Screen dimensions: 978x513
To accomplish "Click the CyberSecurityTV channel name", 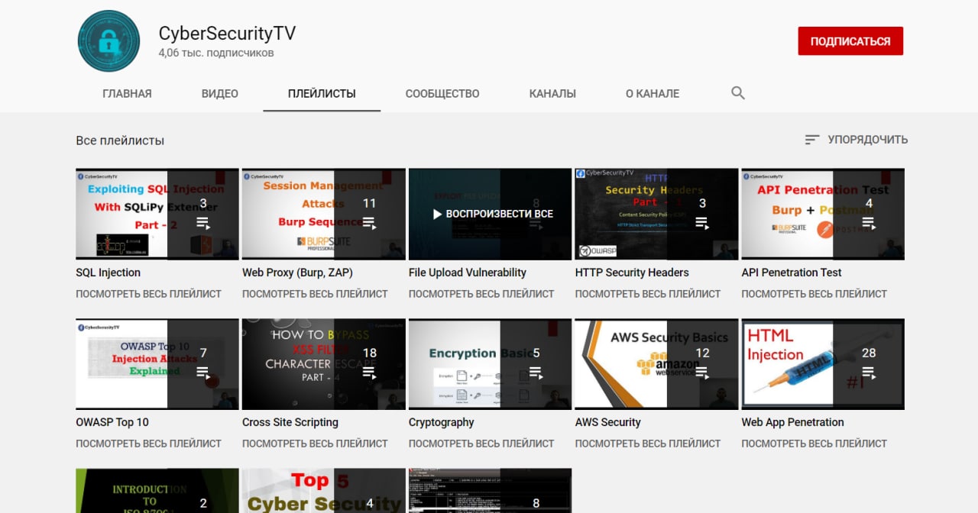I will pos(227,34).
